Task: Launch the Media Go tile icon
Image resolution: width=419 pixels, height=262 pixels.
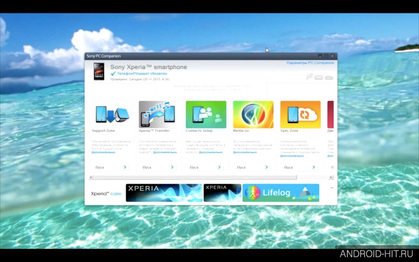Action: [253, 114]
